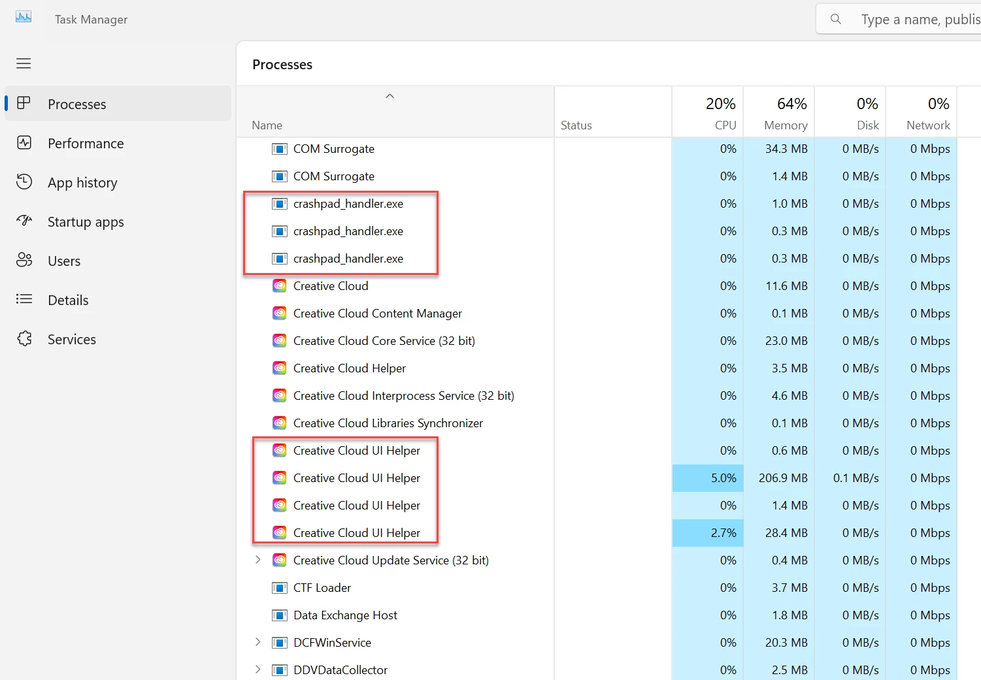Click the Startup apps gauge icon
The width and height of the screenshot is (981, 680).
(24, 221)
